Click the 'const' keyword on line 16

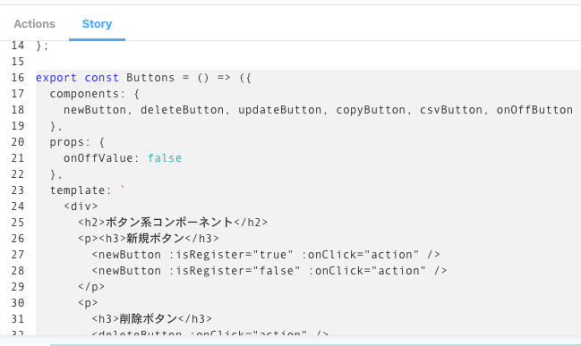click(x=101, y=78)
